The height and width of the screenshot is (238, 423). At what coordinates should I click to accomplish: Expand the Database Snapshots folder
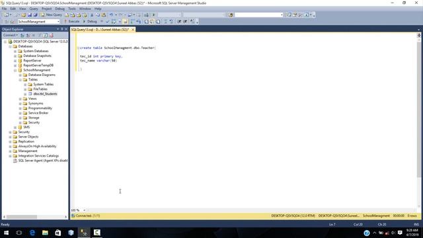pyautogui.click(x=15, y=56)
